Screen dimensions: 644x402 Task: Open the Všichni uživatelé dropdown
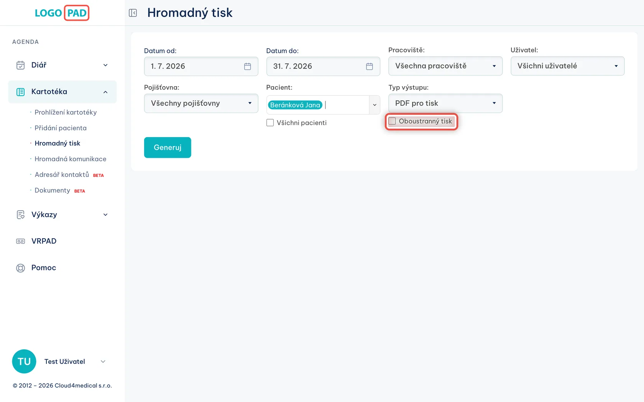pos(568,66)
